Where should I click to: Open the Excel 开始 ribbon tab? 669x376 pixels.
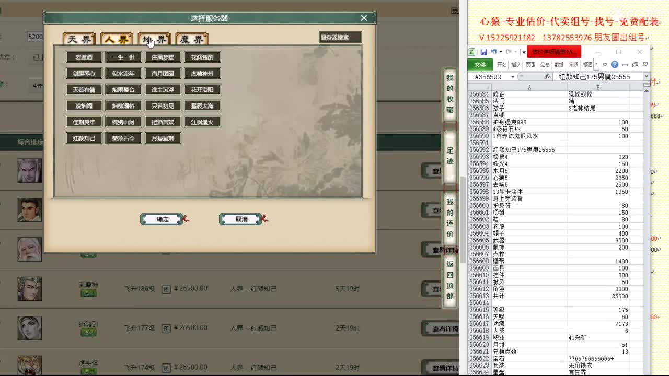coord(501,65)
